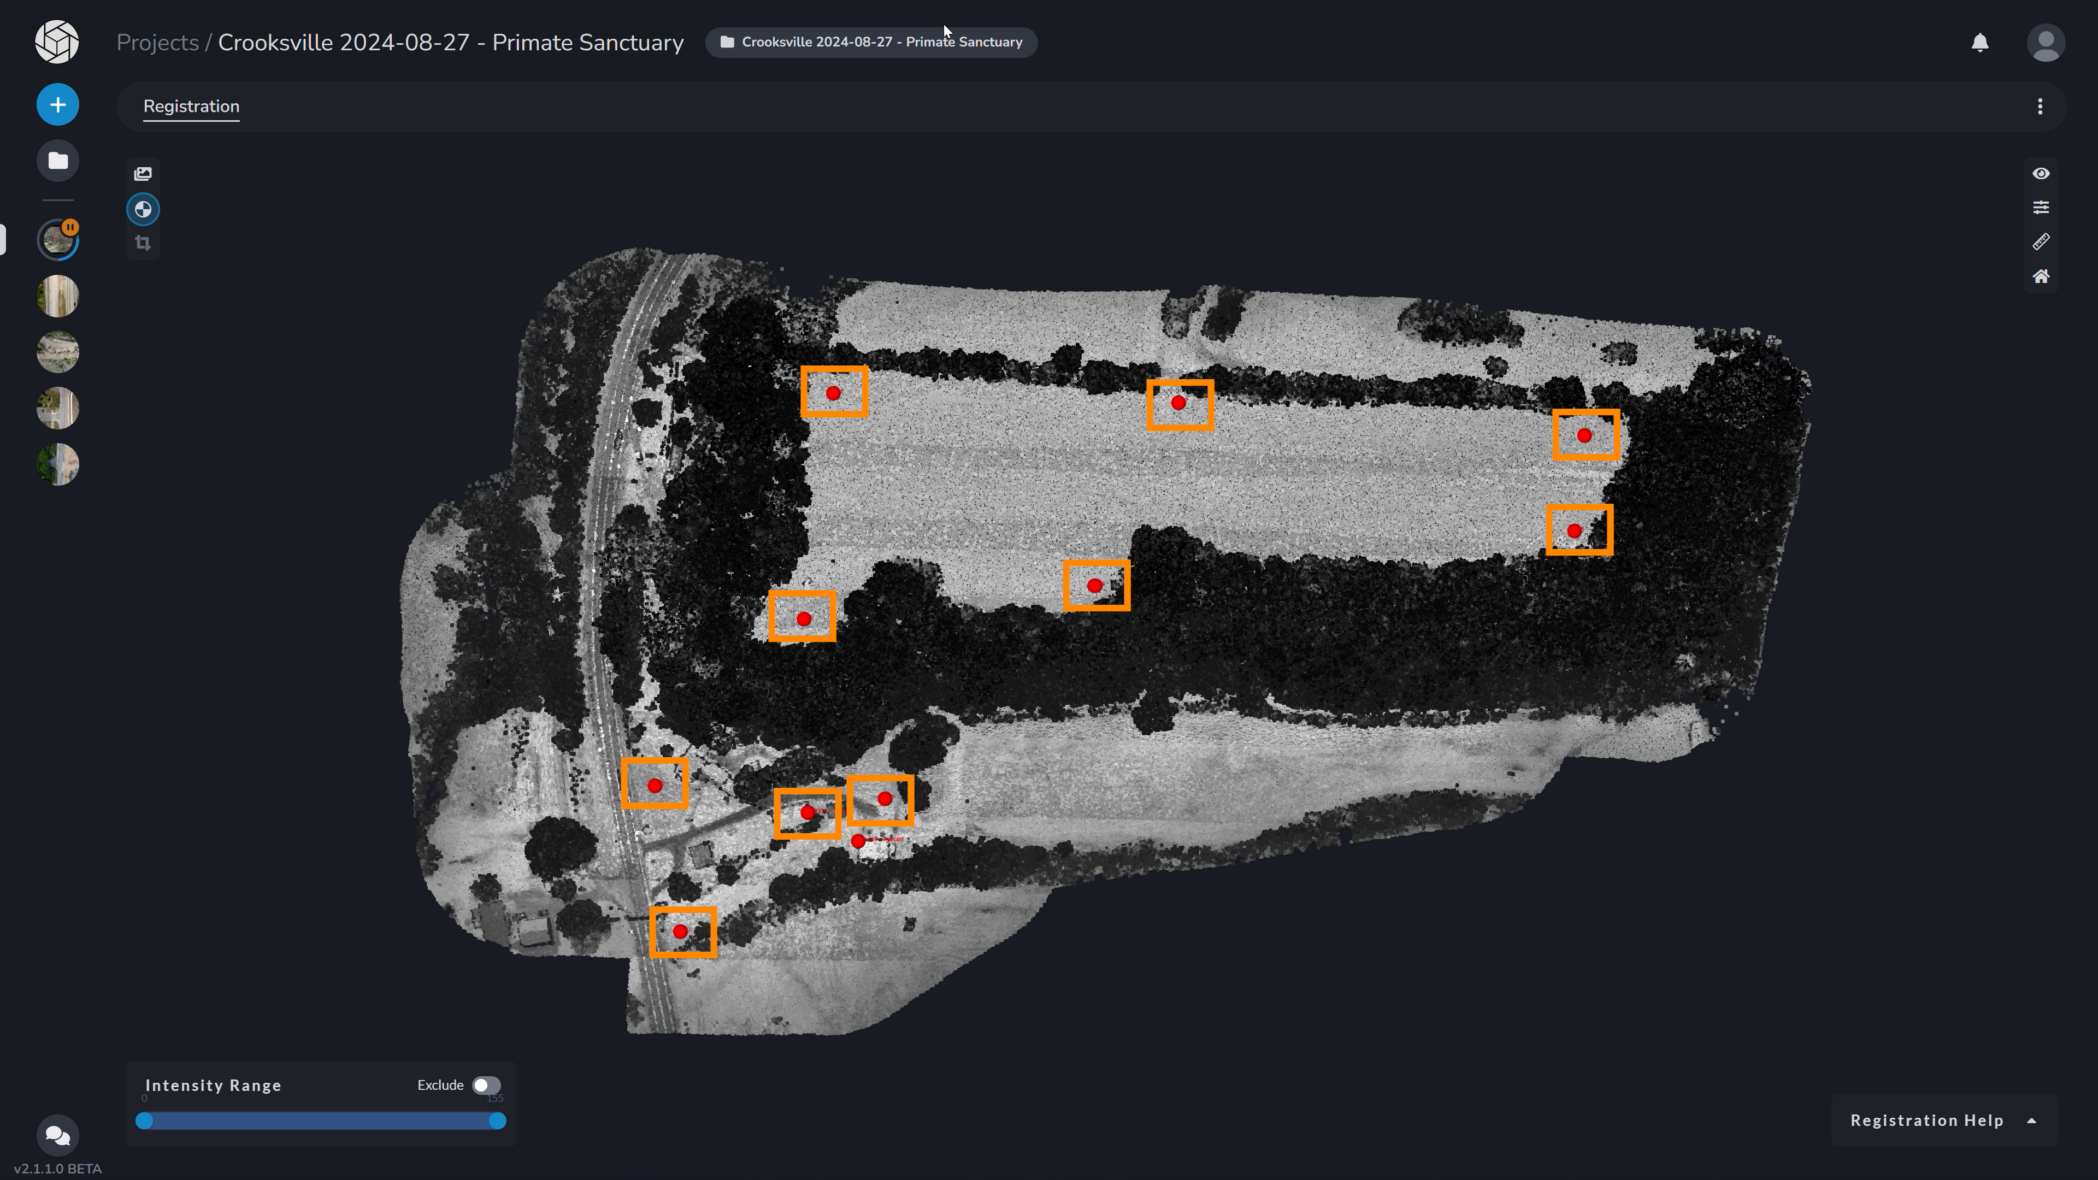The image size is (2098, 1180).
Task: Switch to the Registration tab
Action: [x=191, y=106]
